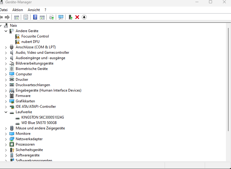
Task: Click the Update driver toolbar icon
Action: click(x=52, y=17)
